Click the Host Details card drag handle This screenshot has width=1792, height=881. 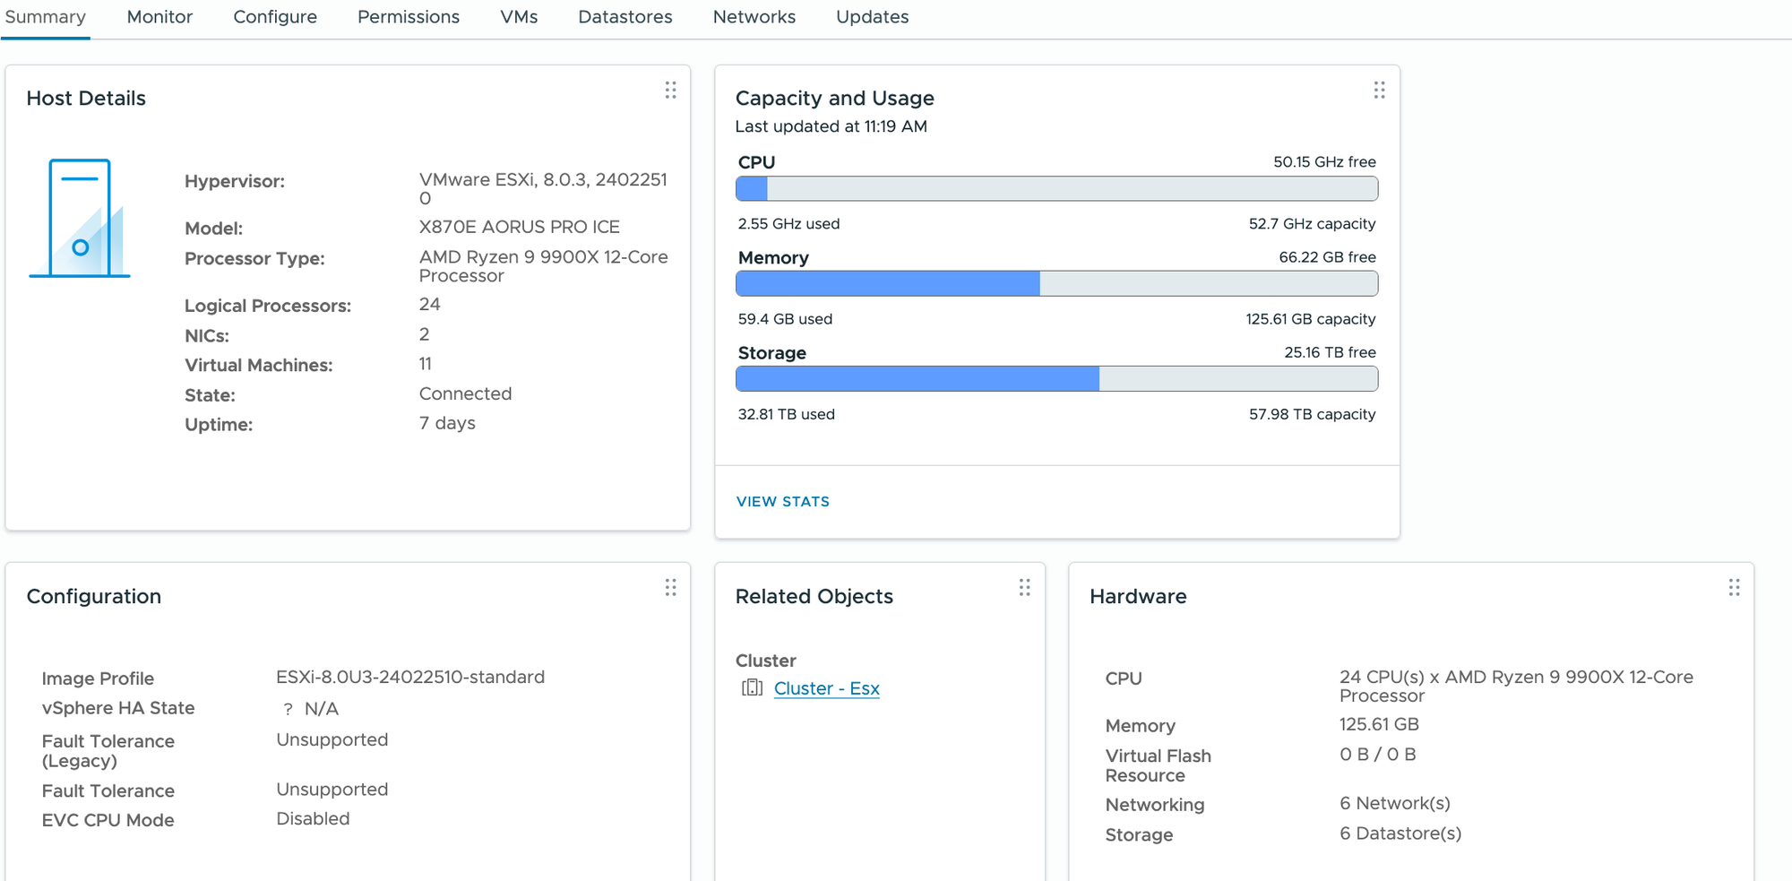pyautogui.click(x=670, y=90)
